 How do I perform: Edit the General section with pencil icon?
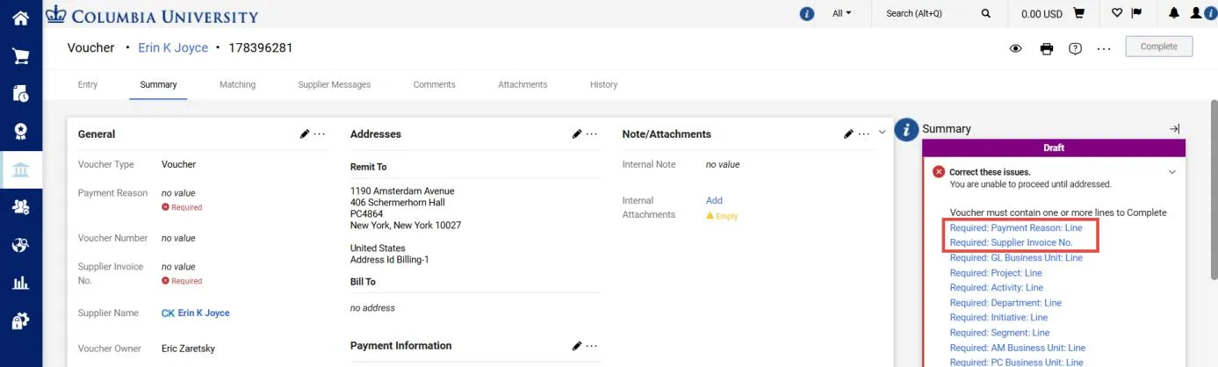pos(305,134)
